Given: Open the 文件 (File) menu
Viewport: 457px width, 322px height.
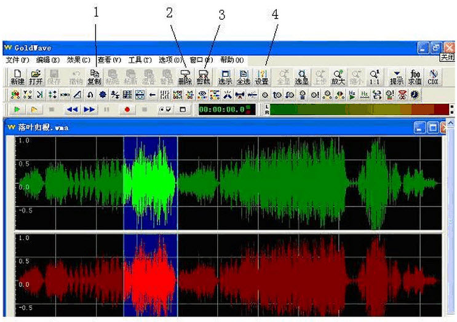Looking at the screenshot, I should click(x=17, y=60).
